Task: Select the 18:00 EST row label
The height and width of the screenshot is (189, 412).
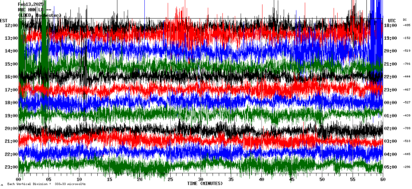Action: [11, 103]
